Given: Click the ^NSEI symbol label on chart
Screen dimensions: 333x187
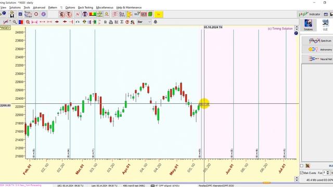Looking at the screenshot, I should tap(5, 28).
